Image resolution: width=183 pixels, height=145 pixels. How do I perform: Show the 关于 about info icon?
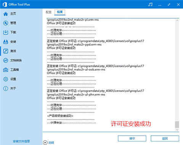pyautogui.click(x=6, y=88)
